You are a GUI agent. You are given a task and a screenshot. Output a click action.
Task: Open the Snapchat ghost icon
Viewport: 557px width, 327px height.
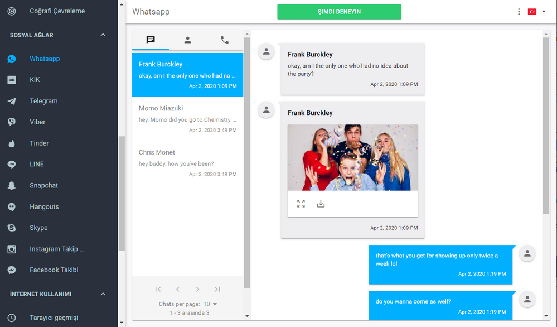click(x=12, y=185)
